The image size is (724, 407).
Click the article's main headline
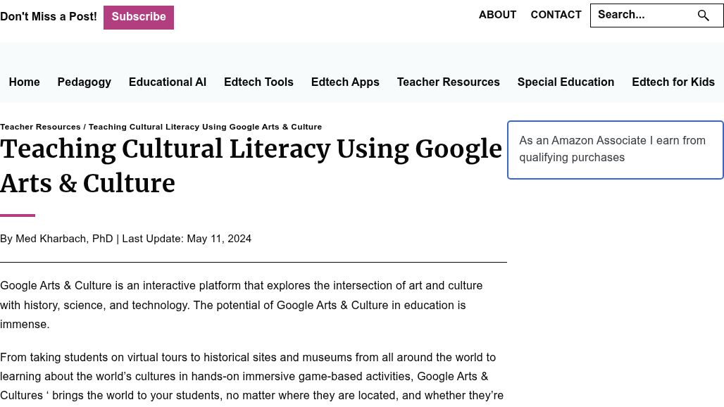[x=251, y=166]
